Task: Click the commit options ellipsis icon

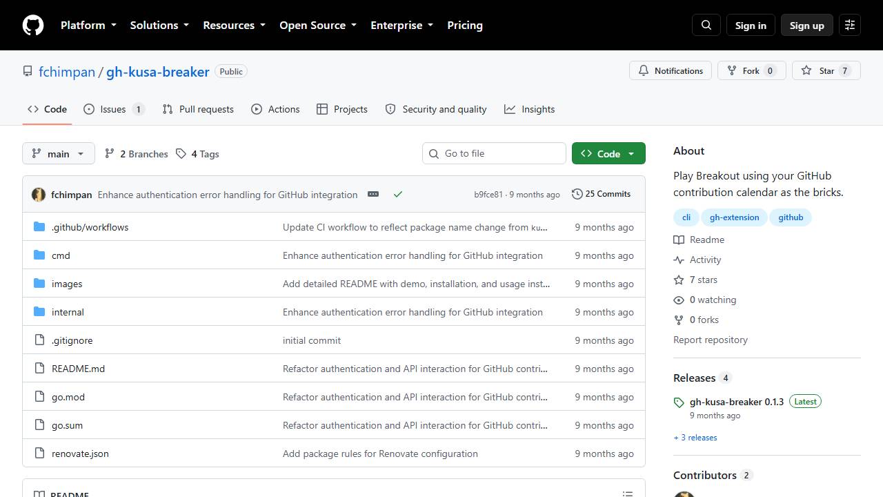Action: pyautogui.click(x=373, y=194)
